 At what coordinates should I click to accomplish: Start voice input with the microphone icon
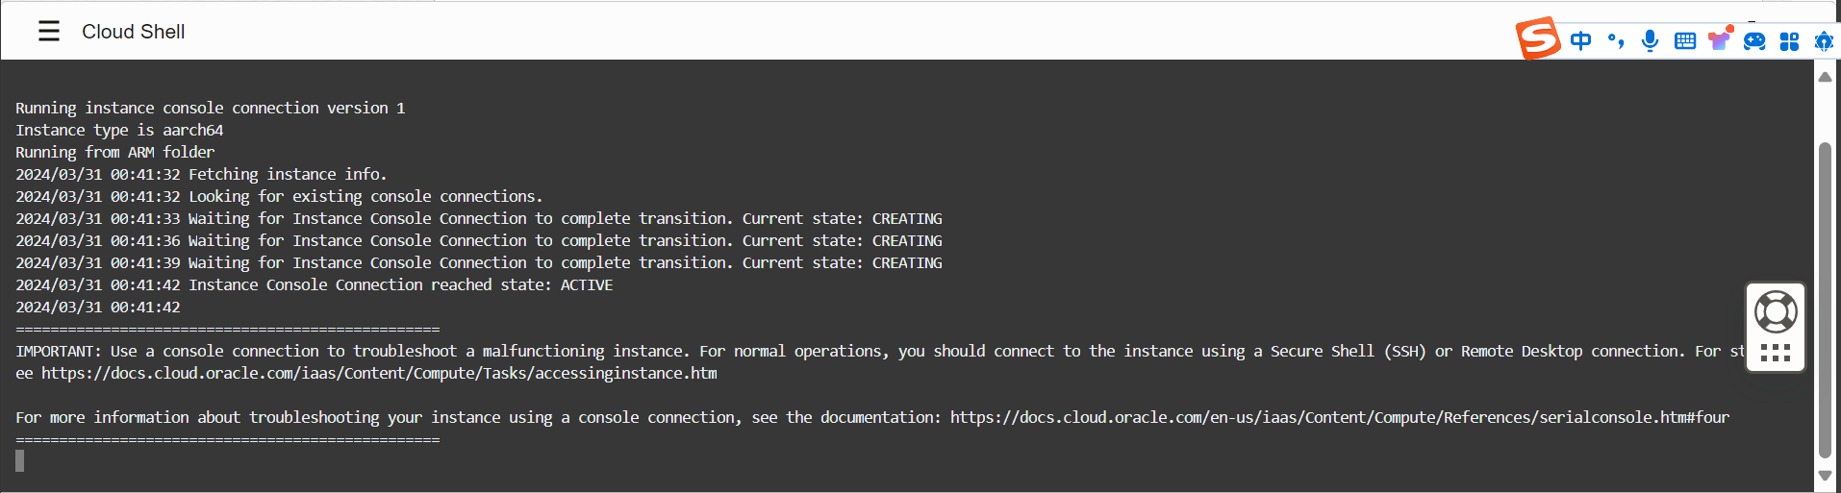click(x=1650, y=40)
